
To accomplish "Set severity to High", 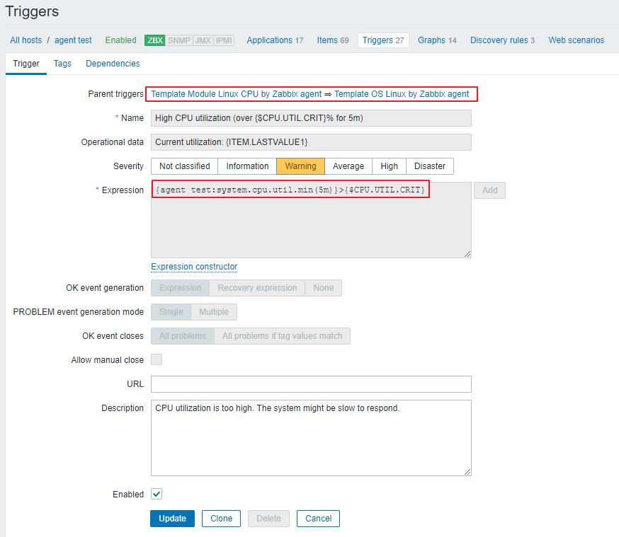I will [x=389, y=166].
